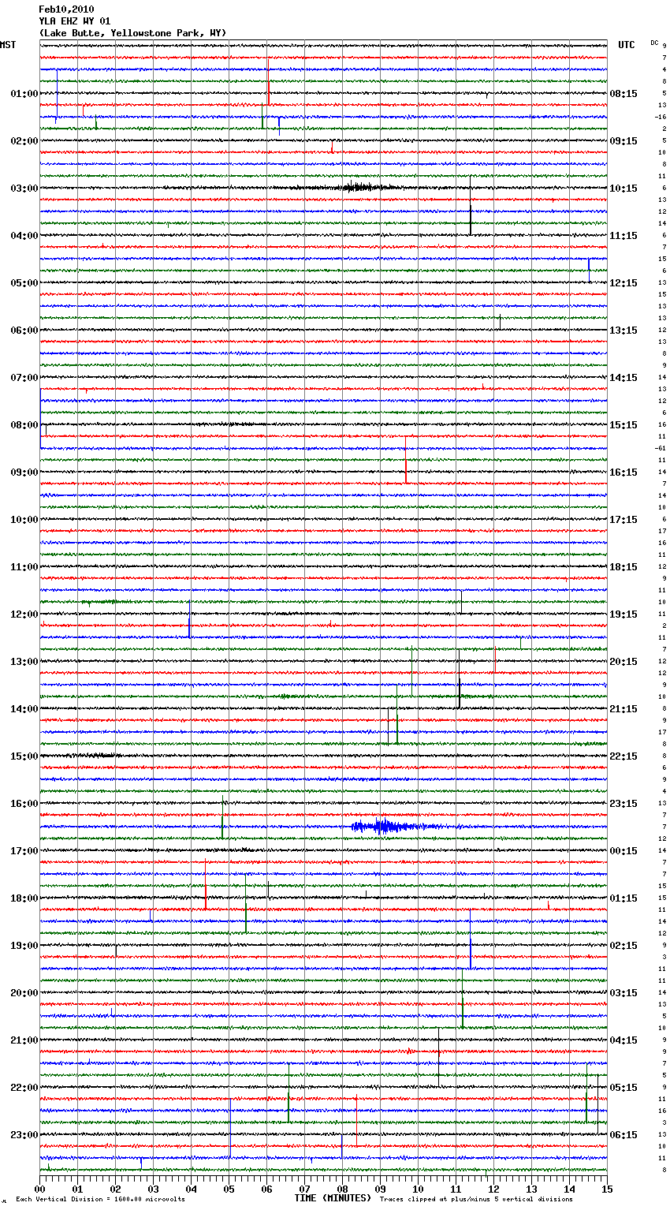670x1210 pixels.
Task: Click the '21:15' UTC time label
Action: point(623,709)
